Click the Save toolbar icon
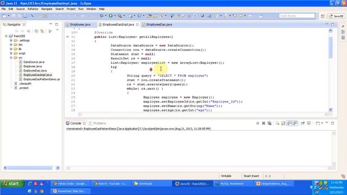This screenshot has width=347, height=195. pos(14,16)
